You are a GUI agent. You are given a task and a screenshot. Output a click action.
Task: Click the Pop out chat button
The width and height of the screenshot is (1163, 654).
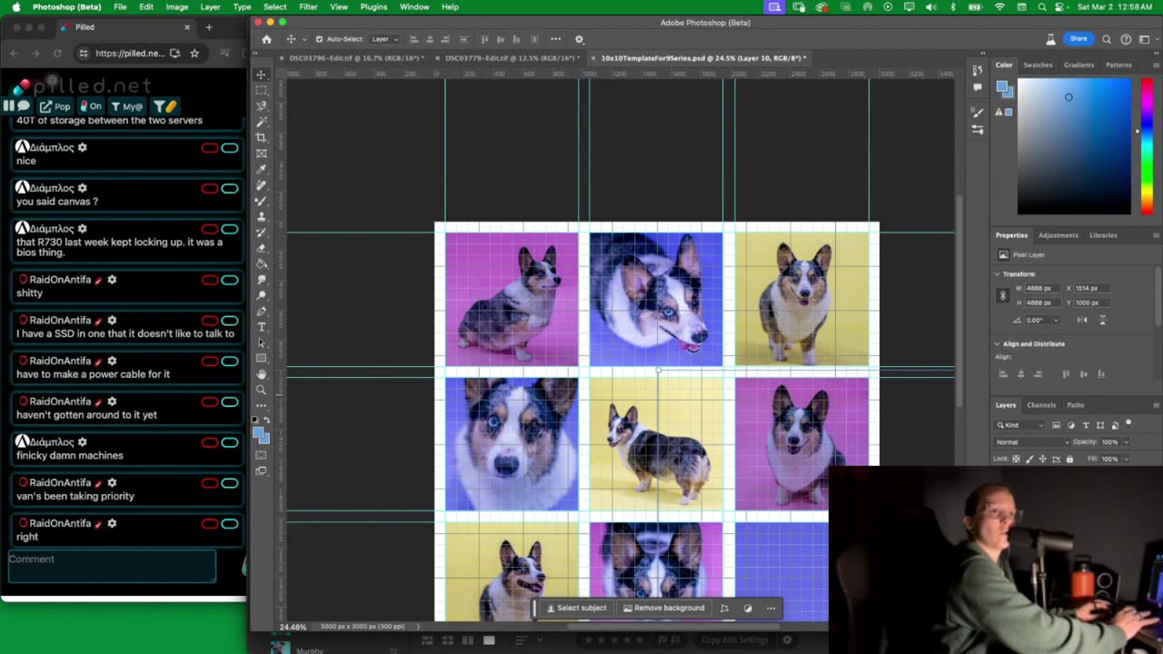(55, 106)
